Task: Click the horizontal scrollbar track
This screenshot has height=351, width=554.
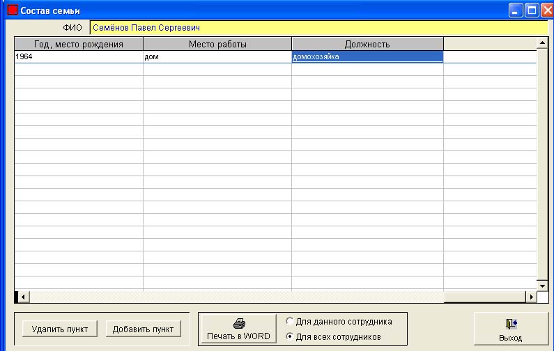Action: coord(277,297)
